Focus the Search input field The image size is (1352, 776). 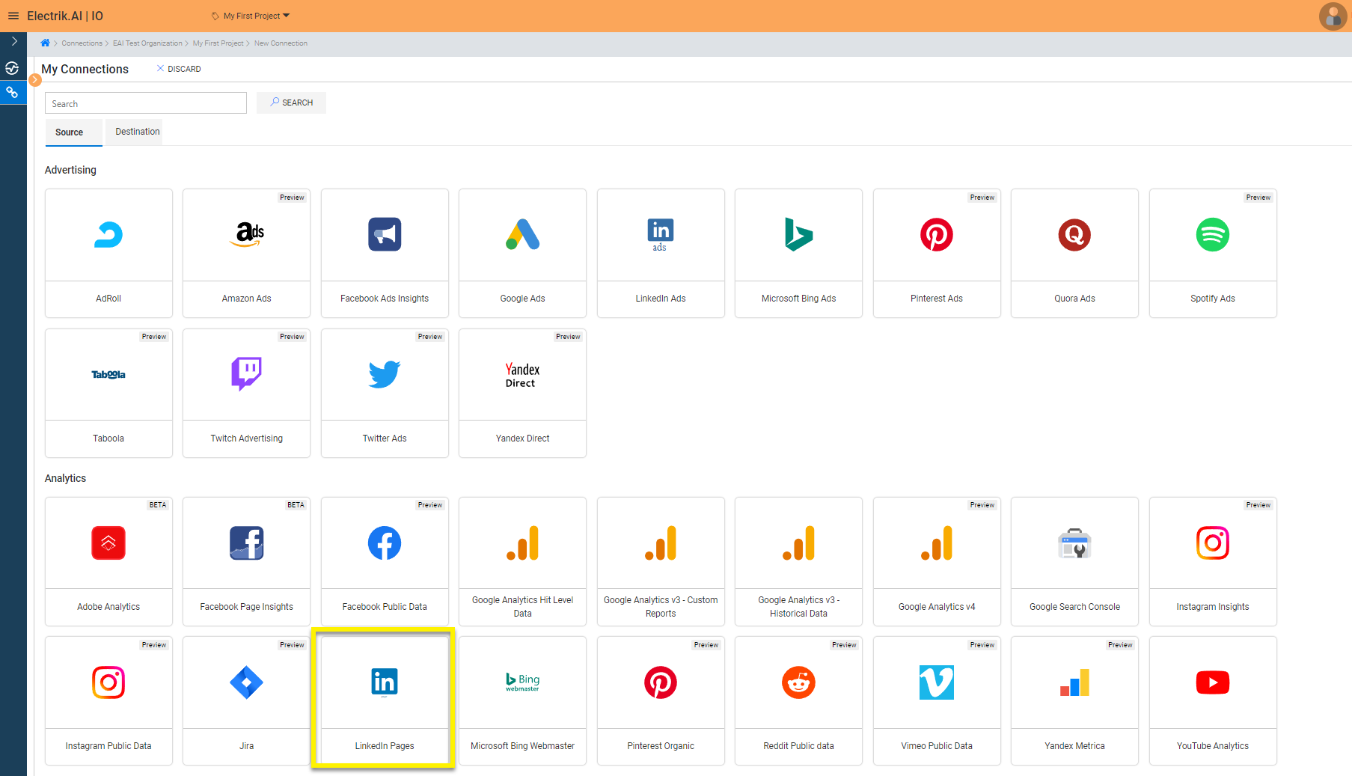point(146,103)
